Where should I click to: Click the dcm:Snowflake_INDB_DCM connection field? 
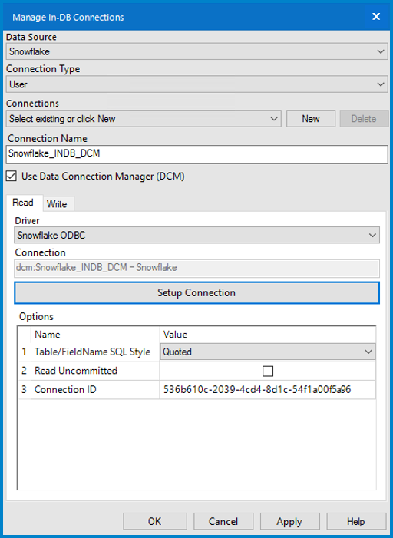click(x=197, y=268)
